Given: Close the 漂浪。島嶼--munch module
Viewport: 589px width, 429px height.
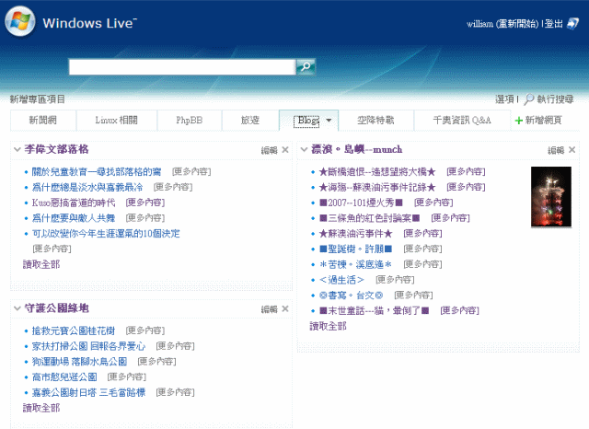Looking at the screenshot, I should pos(572,150).
